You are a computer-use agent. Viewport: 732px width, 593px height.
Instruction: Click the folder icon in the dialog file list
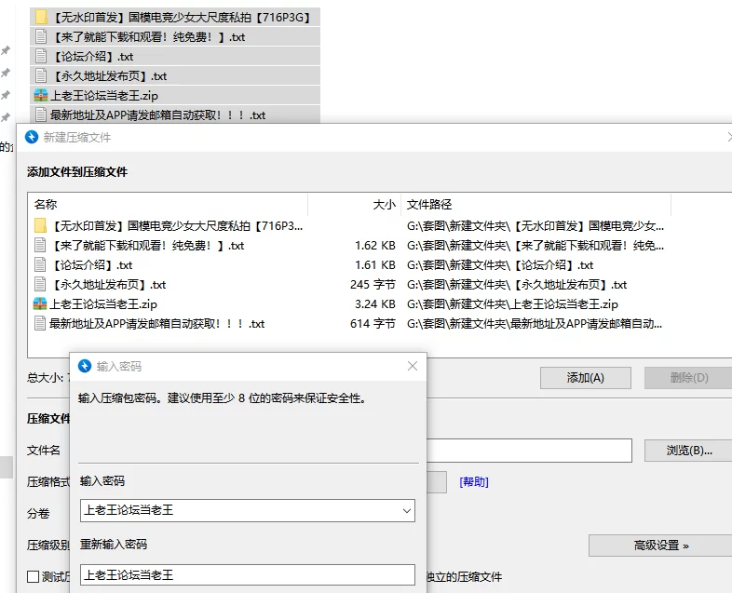[41, 226]
